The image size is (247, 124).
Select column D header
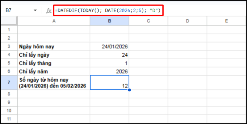pos(187,21)
